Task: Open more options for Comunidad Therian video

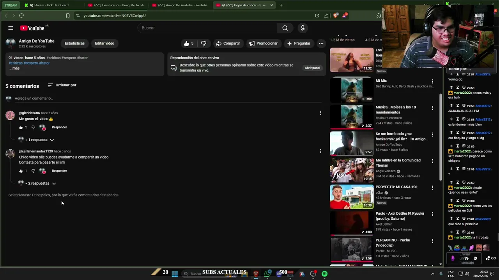Action: point(432,161)
